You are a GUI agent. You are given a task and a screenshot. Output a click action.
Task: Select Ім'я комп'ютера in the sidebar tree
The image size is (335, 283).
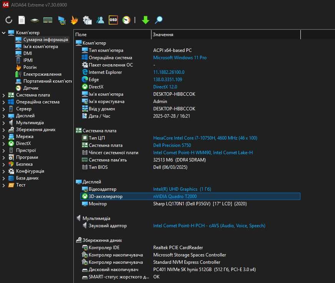(37, 47)
